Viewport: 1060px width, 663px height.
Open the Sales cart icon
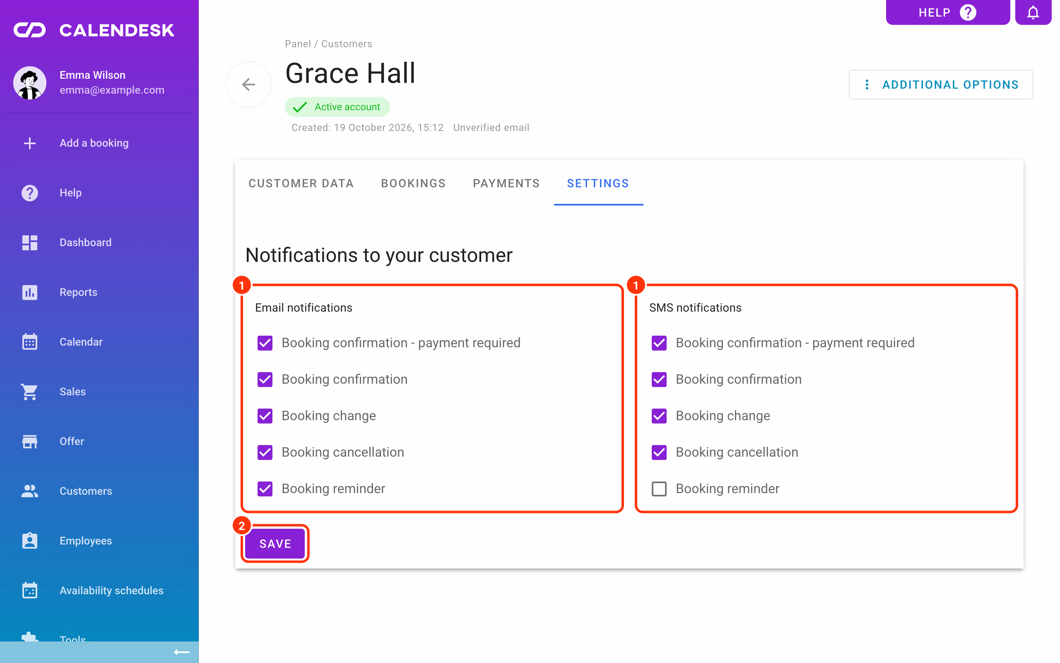click(x=29, y=392)
